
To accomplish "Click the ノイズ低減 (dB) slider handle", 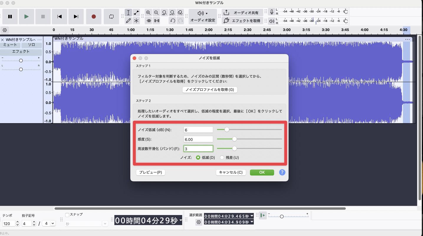I will [x=227, y=130].
